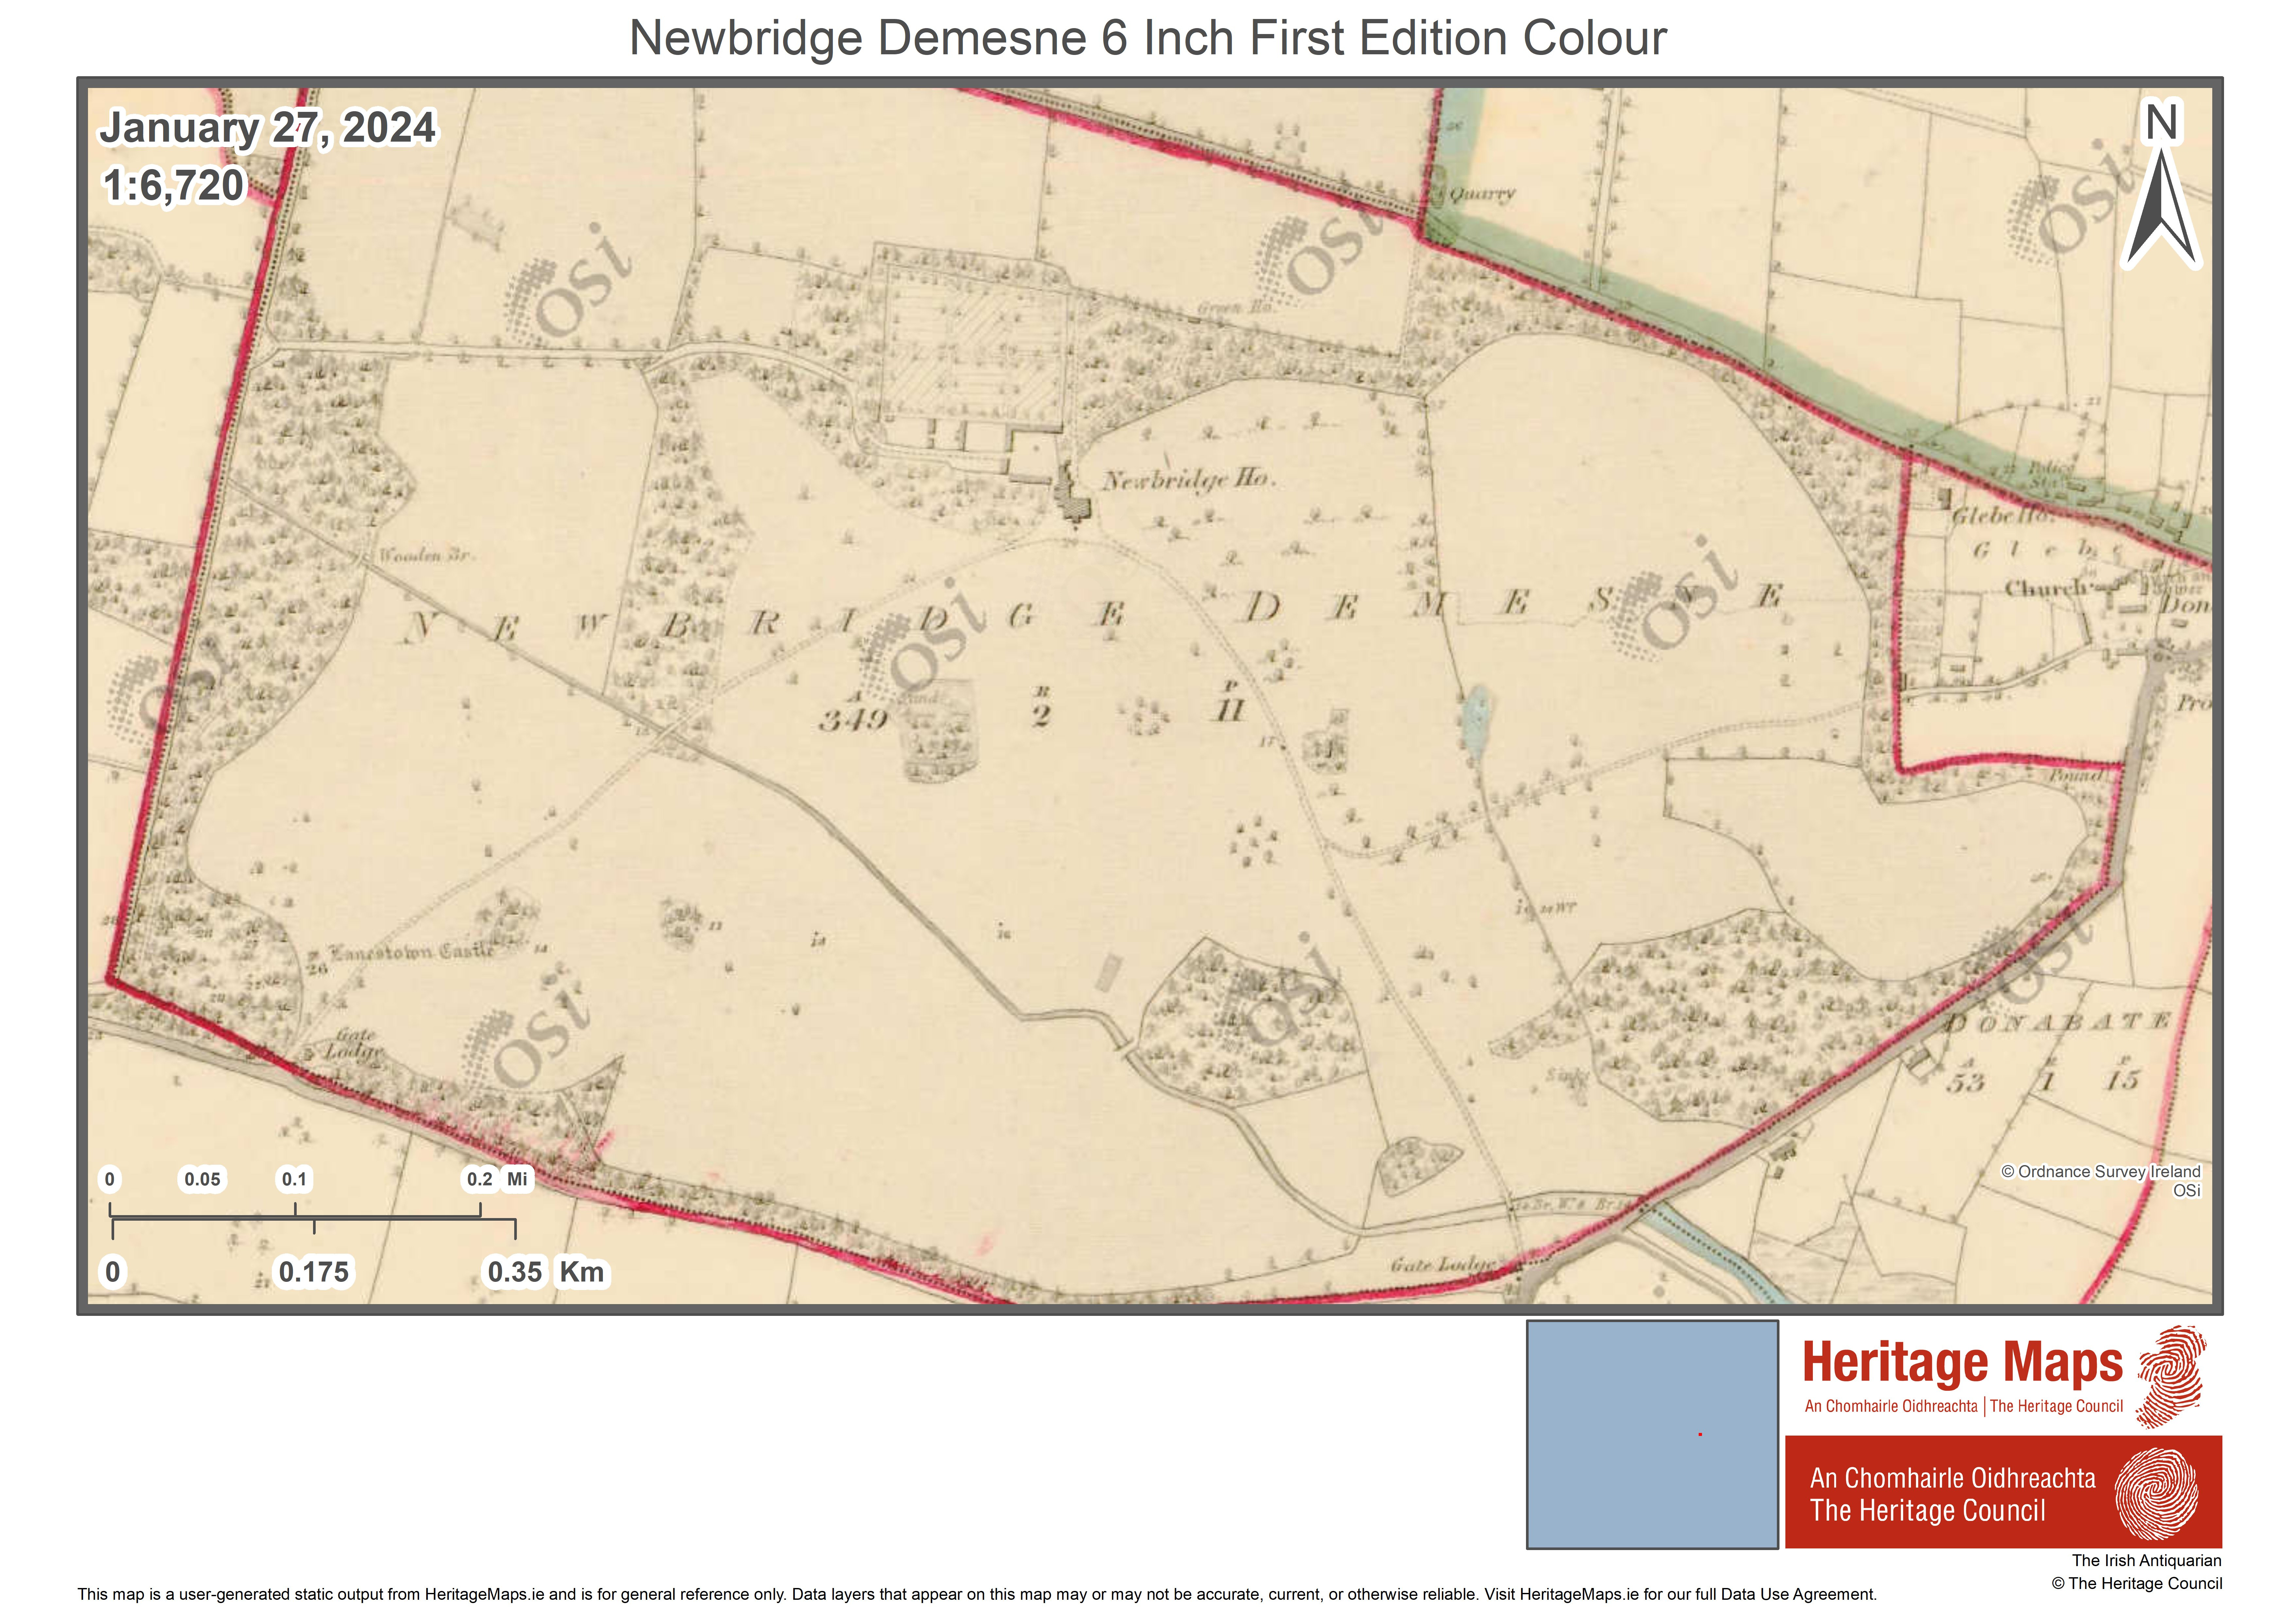Click the '0.05' scale bar value

tap(202, 1179)
